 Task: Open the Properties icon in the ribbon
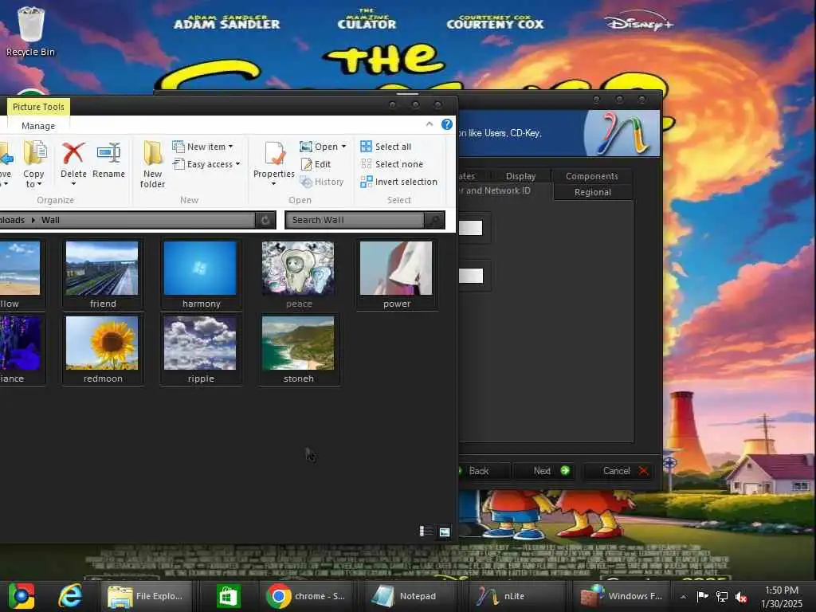[274, 155]
